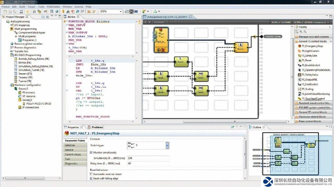Viewport: 334px width, 187px height.
Task: Open the Multi Editor menu
Action: [x=53, y=7]
